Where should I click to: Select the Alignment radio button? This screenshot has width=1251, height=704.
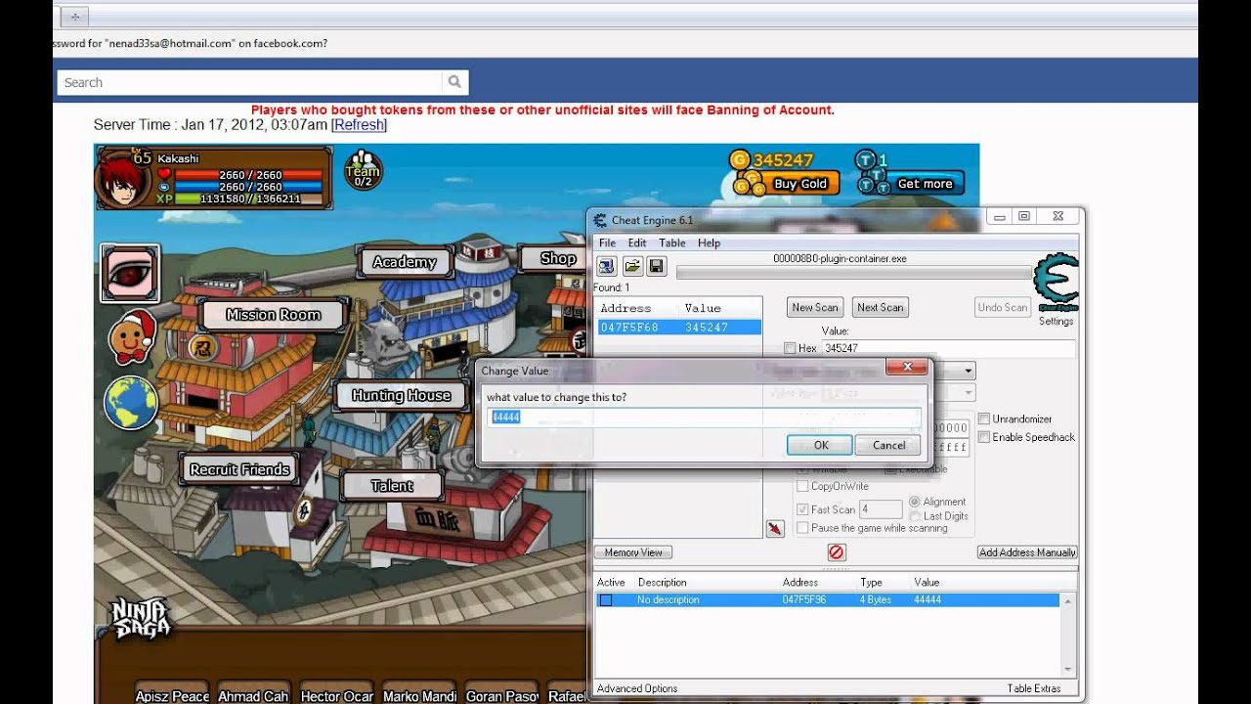coord(915,502)
